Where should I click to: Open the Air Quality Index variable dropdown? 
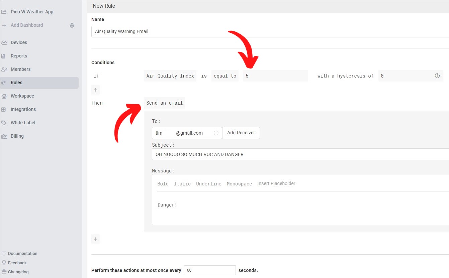170,76
